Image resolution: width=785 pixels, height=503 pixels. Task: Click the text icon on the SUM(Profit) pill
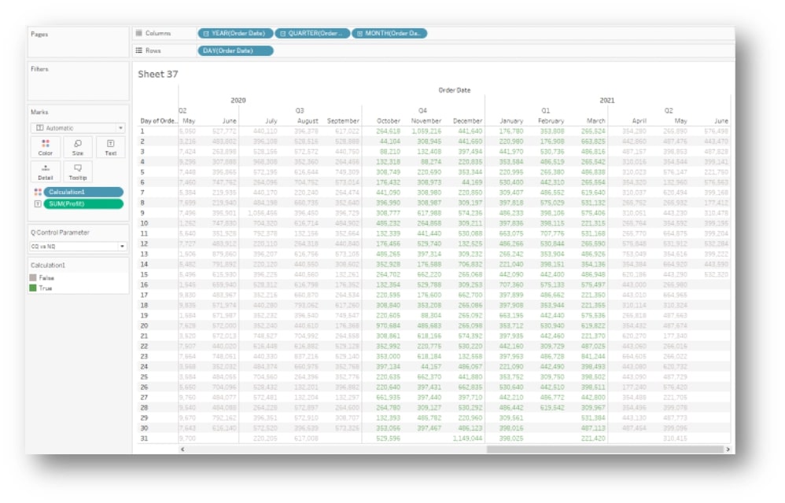(x=38, y=204)
